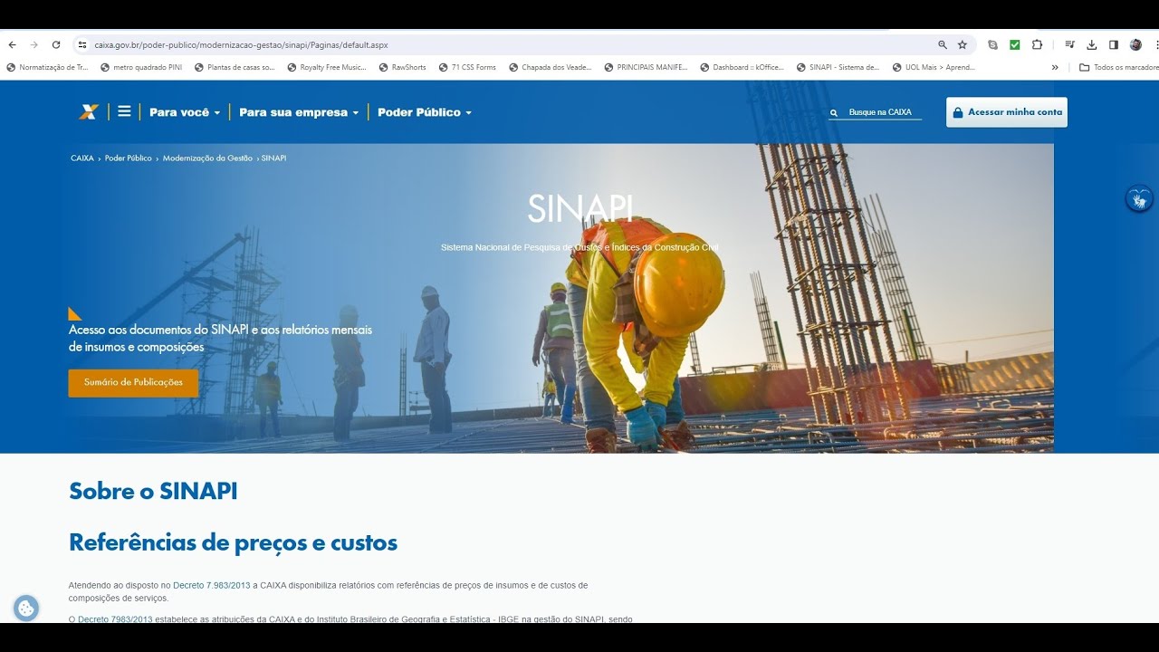Screen dimensions: 1159x652
Task: Click the Sumário de Publicações button
Action: pos(133,382)
